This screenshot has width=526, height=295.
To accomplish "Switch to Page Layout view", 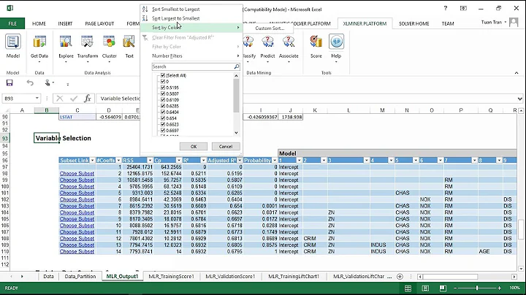I will point(425,288).
